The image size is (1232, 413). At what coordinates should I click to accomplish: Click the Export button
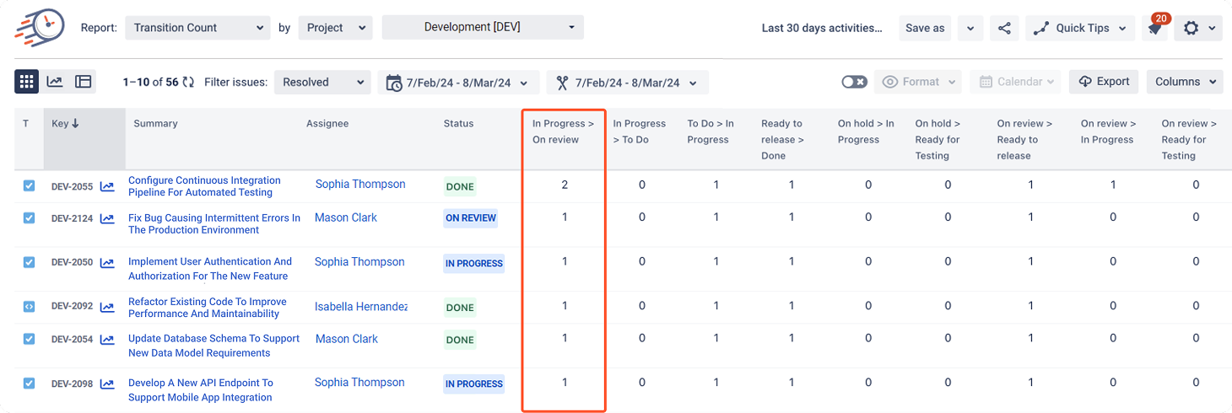click(1104, 82)
